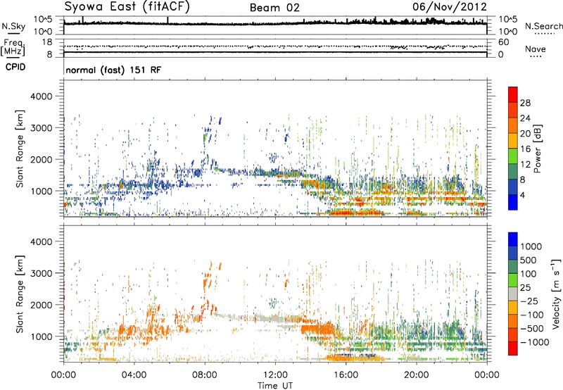Click the "-500" label on Velocity colorbar
The width and height of the screenshot is (563, 390).
532,329
